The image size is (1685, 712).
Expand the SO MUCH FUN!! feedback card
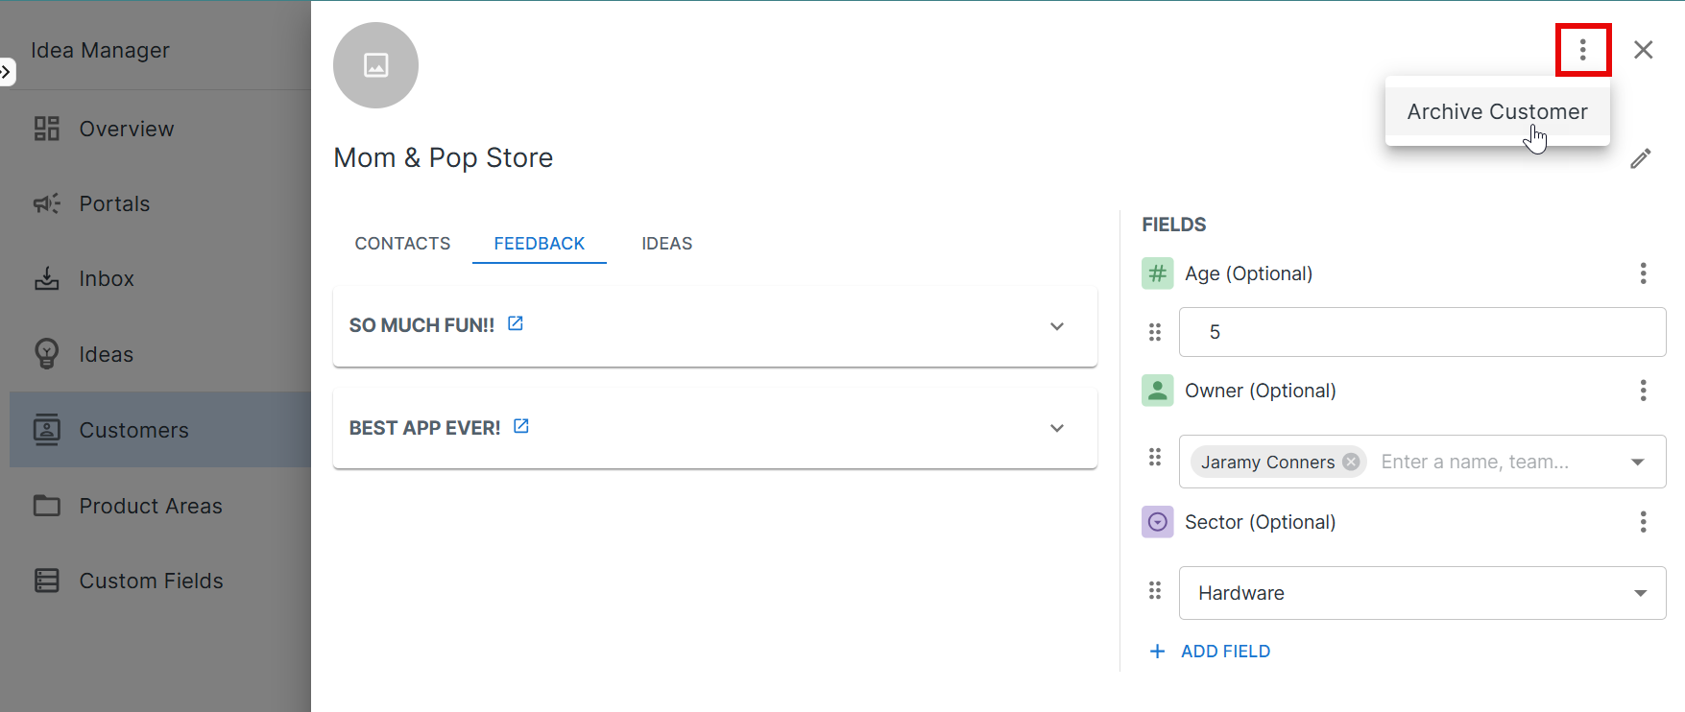(1057, 326)
